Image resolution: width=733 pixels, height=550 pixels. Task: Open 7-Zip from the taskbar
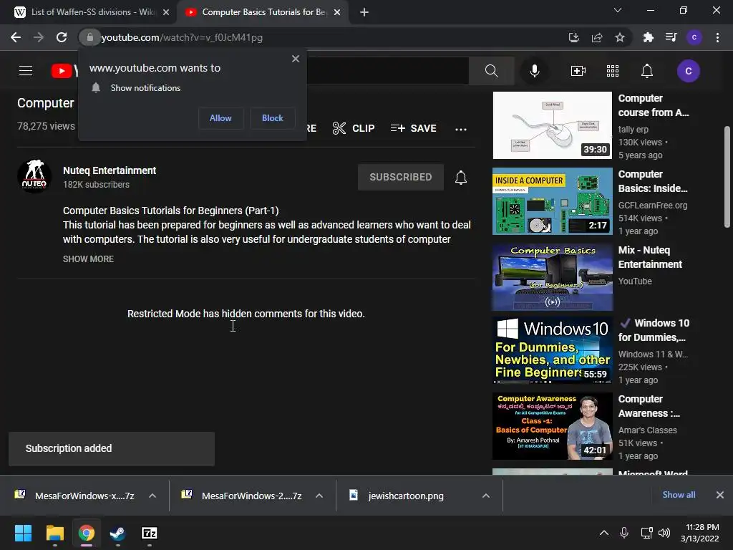point(149,533)
